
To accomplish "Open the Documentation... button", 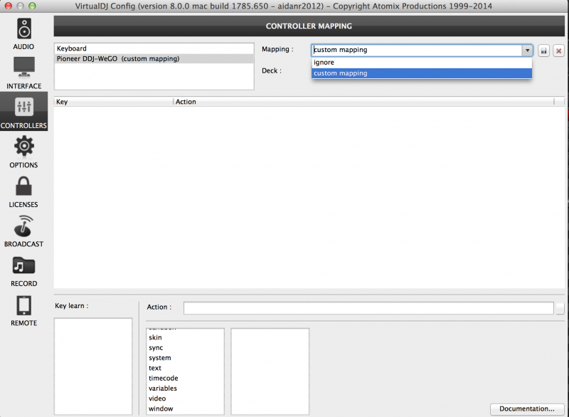I will tap(527, 409).
